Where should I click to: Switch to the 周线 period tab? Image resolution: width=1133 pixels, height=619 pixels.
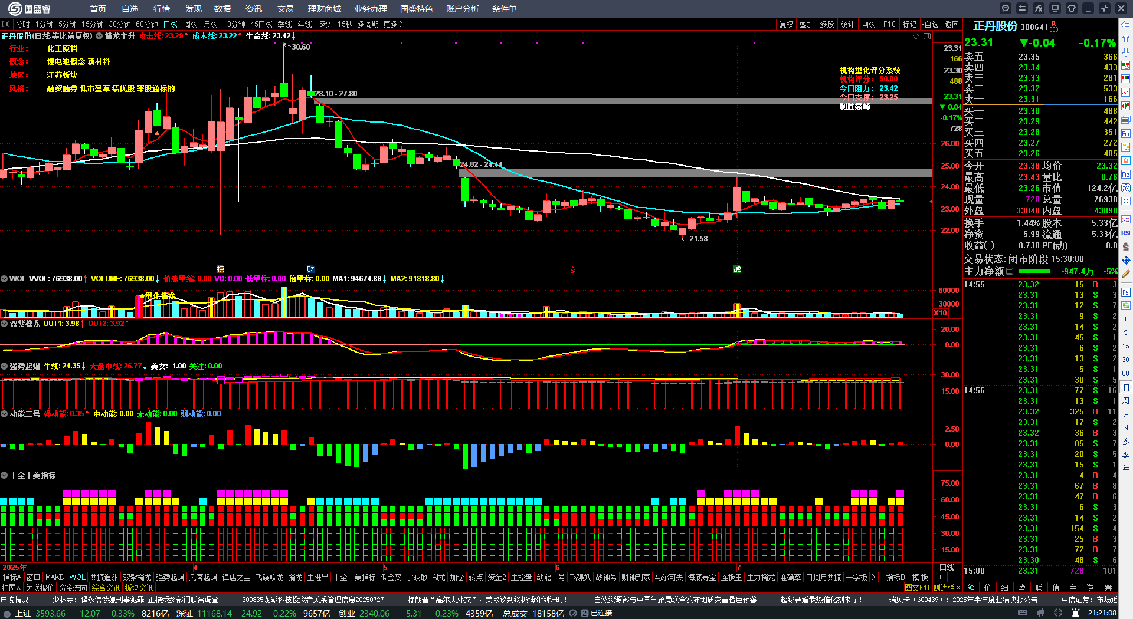pyautogui.click(x=191, y=24)
